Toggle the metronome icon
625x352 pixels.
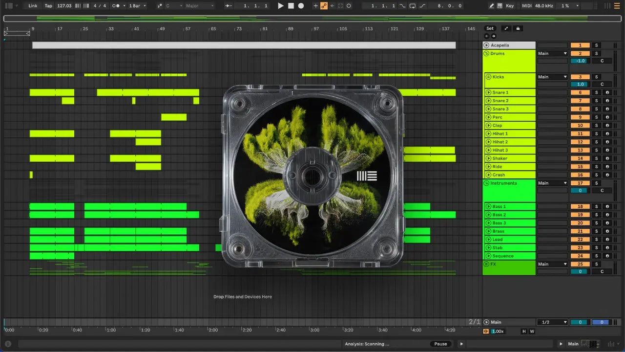point(116,6)
